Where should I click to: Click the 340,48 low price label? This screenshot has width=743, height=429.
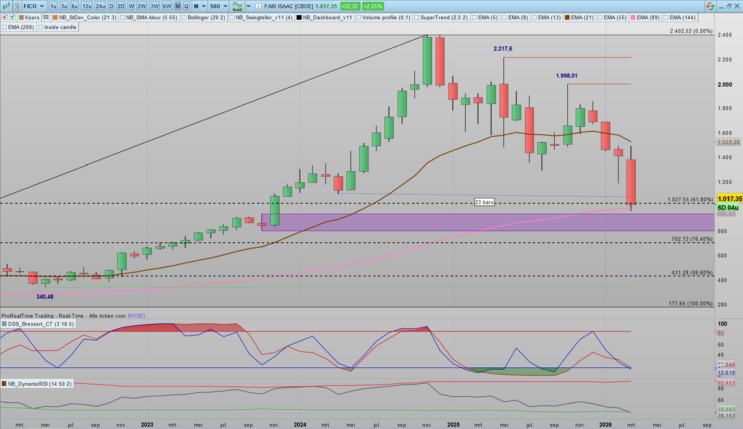(45, 297)
